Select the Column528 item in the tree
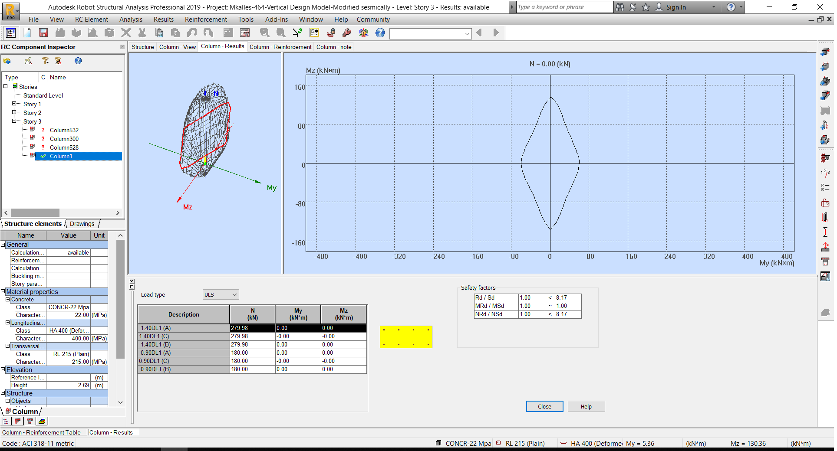This screenshot has width=837, height=451. point(64,147)
